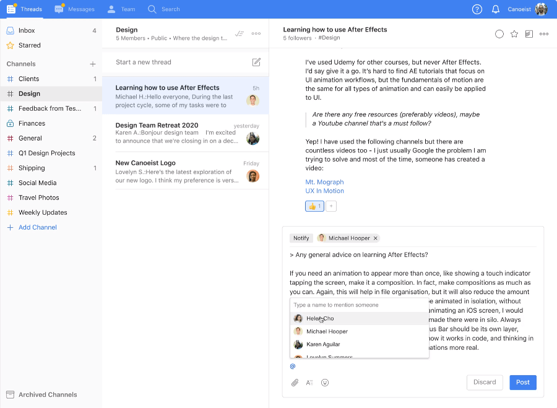
Task: Mark the thread done with circle icon
Action: [x=499, y=34]
